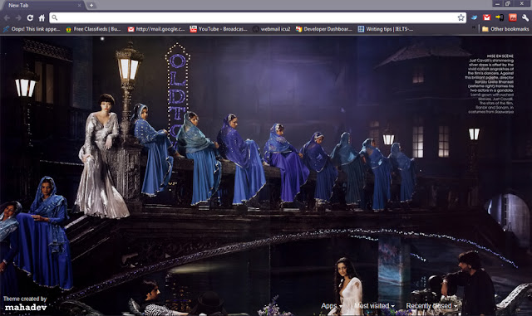
Task: Open the mail.google.c... bookmark
Action: pyautogui.click(x=156, y=29)
